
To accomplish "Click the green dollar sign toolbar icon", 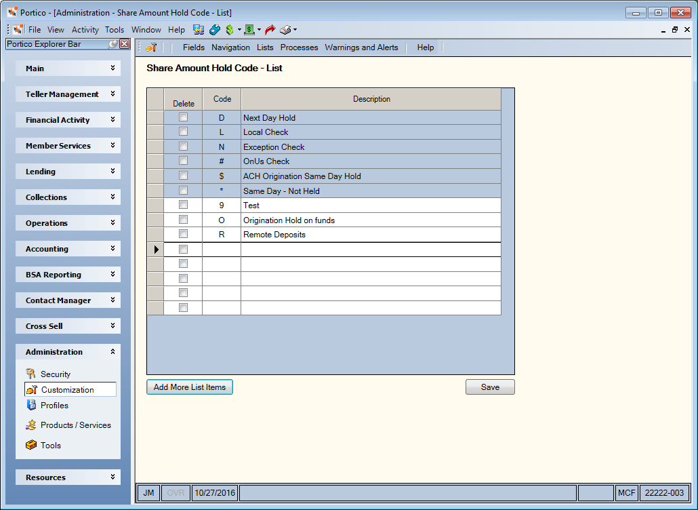I will coord(230,30).
